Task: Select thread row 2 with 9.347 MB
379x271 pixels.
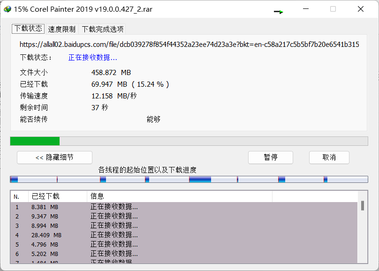Action: coord(184,217)
